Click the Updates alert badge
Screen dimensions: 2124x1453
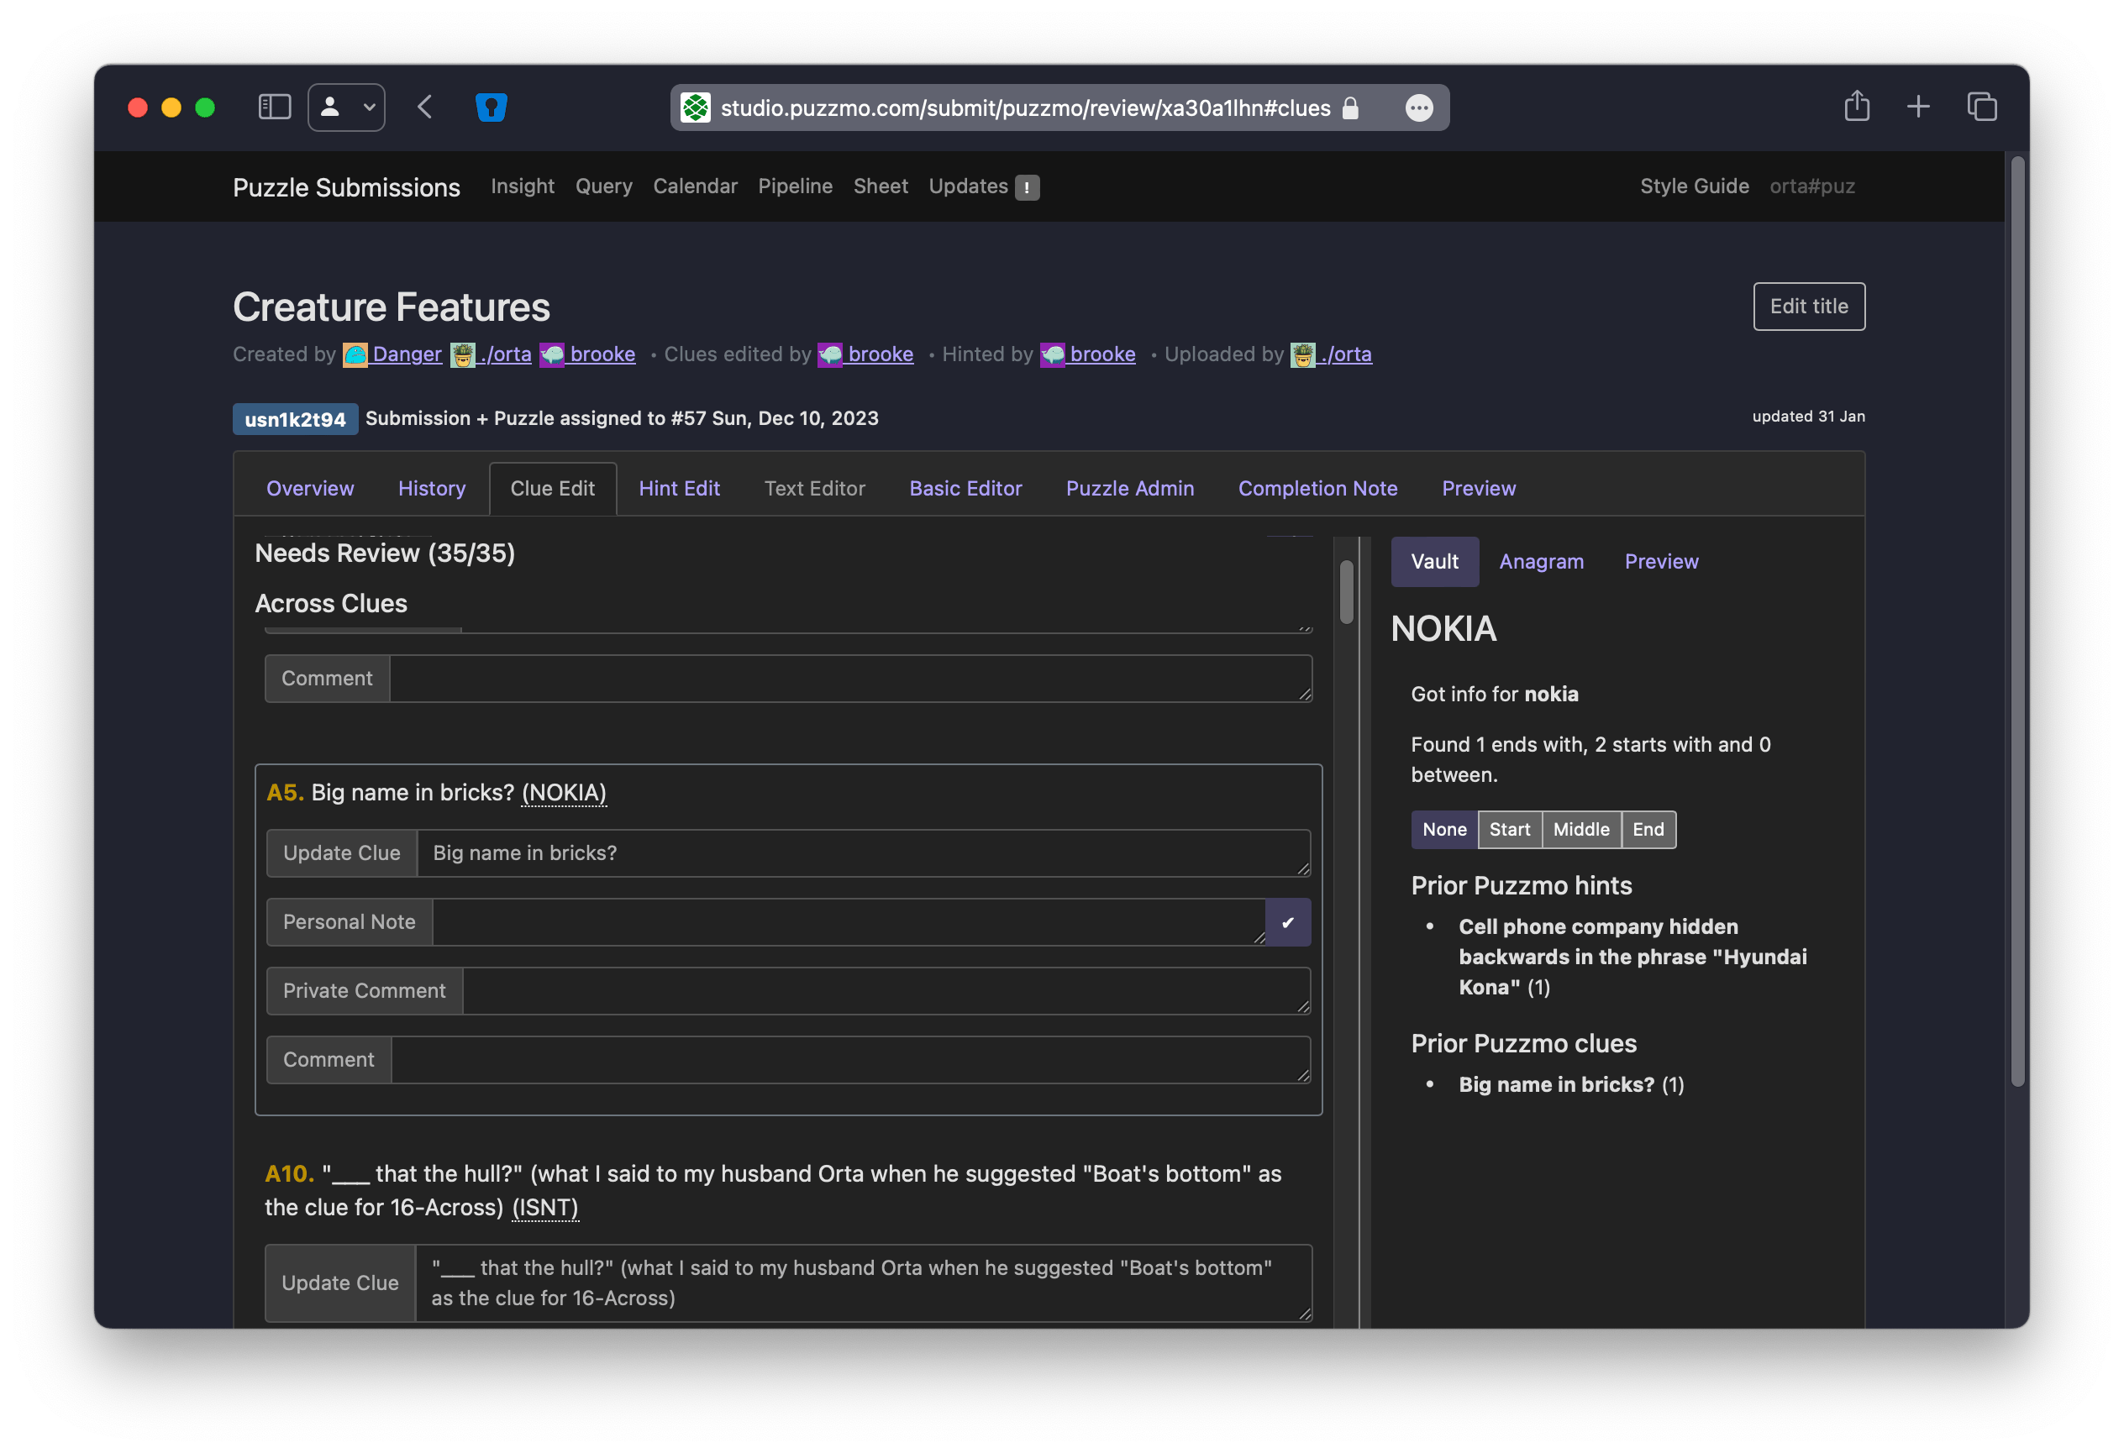tap(1027, 187)
